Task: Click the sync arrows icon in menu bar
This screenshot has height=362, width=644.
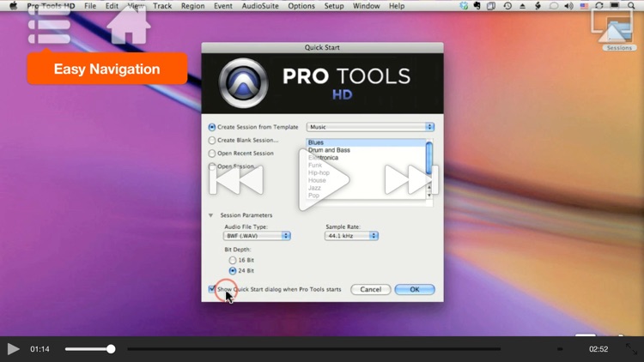Action: [599, 6]
